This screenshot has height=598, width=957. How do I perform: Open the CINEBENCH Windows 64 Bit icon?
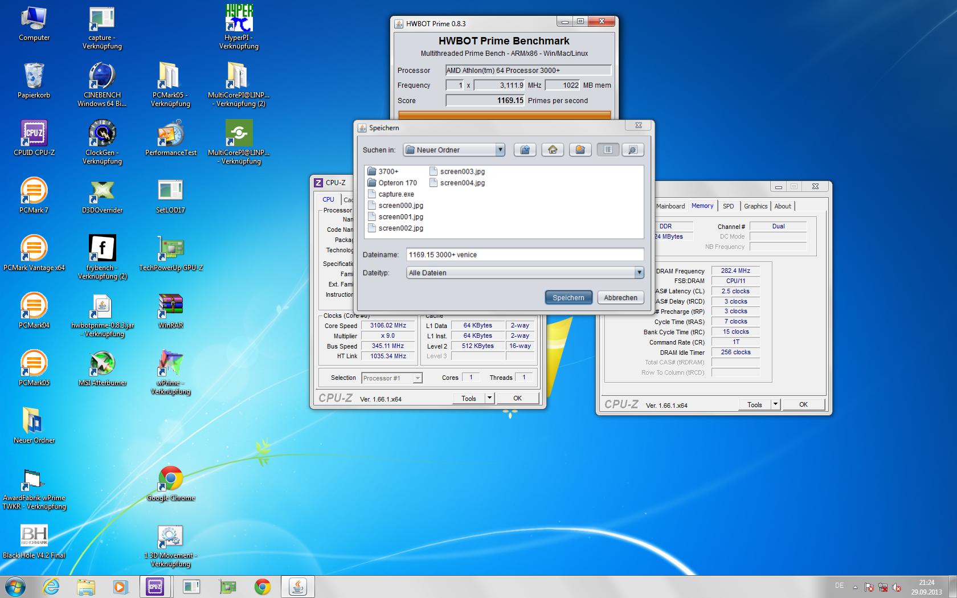point(103,85)
